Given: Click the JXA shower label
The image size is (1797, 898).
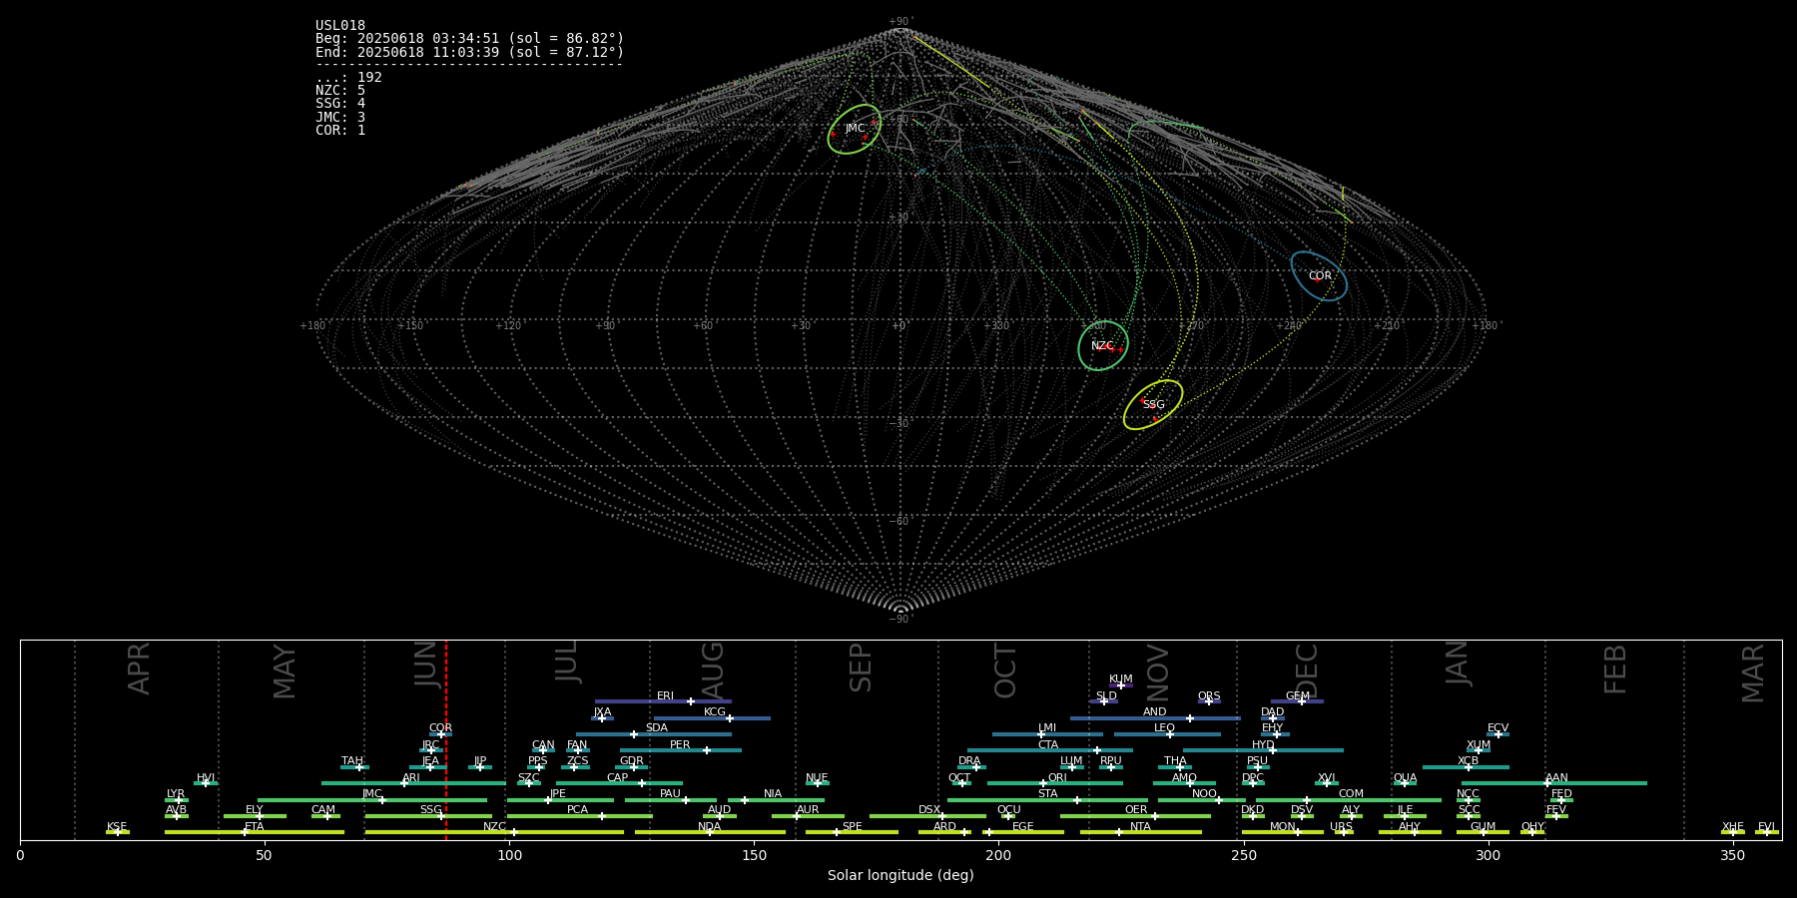Looking at the screenshot, I should [x=602, y=712].
